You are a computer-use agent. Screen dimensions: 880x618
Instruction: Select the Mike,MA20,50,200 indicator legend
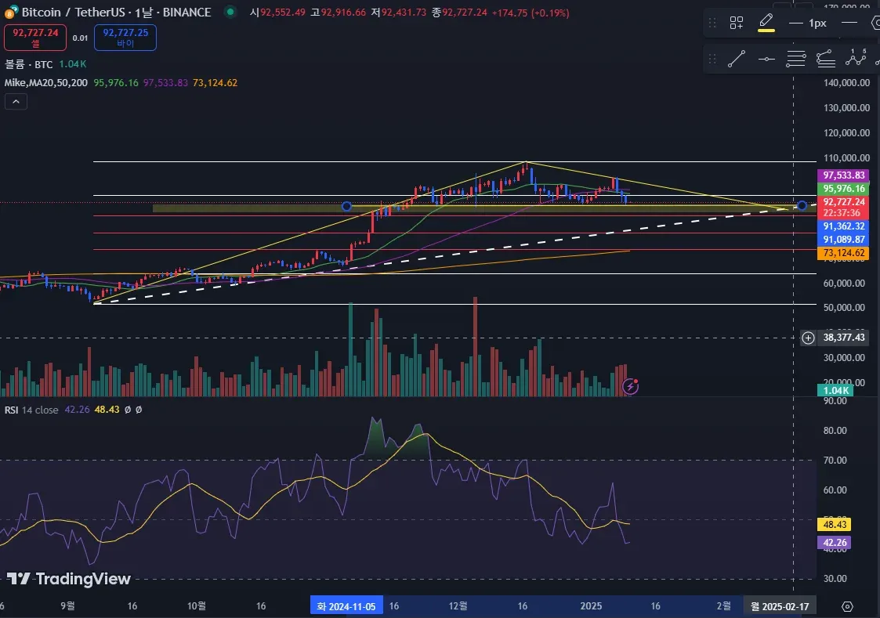click(46, 82)
